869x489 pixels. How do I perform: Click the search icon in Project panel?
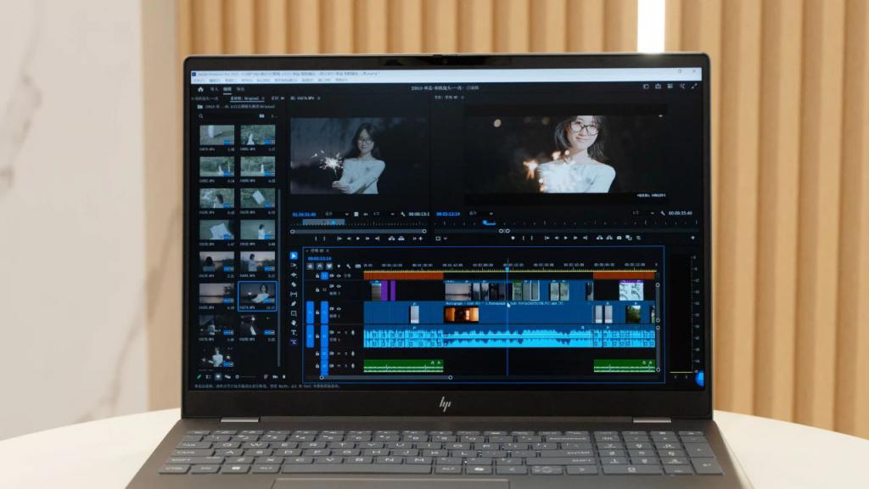pyautogui.click(x=200, y=116)
